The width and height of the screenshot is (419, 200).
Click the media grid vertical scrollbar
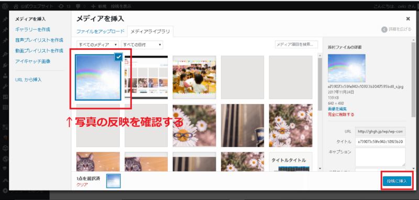pyautogui.click(x=320, y=84)
